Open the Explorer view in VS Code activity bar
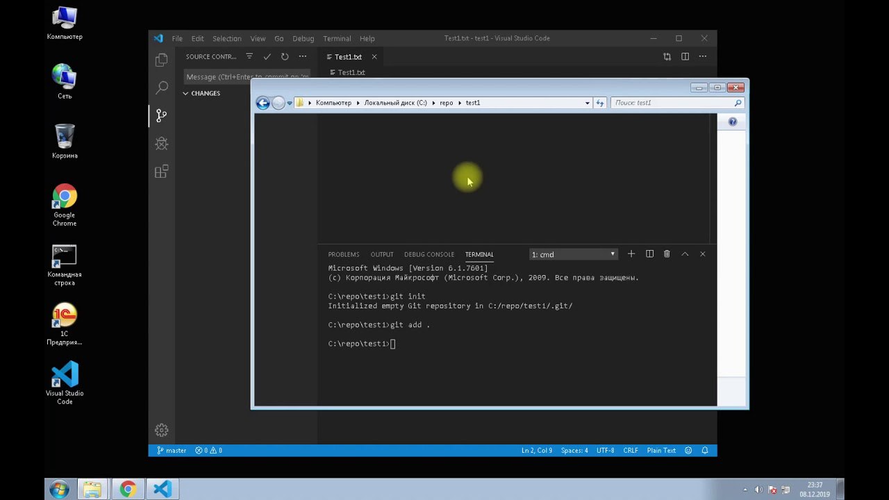The width and height of the screenshot is (889, 500). coord(161,60)
